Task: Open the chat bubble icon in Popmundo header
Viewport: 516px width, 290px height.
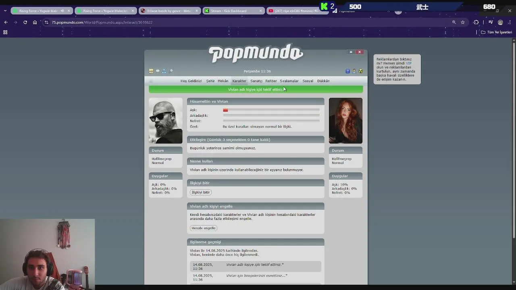Action: point(158,71)
